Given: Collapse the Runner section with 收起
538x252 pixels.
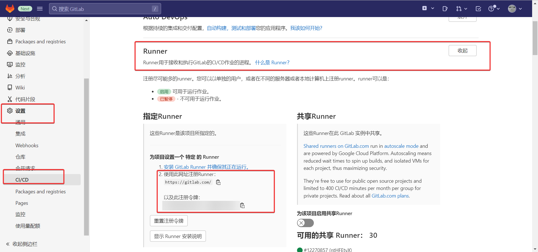Looking at the screenshot, I should pos(462,51).
